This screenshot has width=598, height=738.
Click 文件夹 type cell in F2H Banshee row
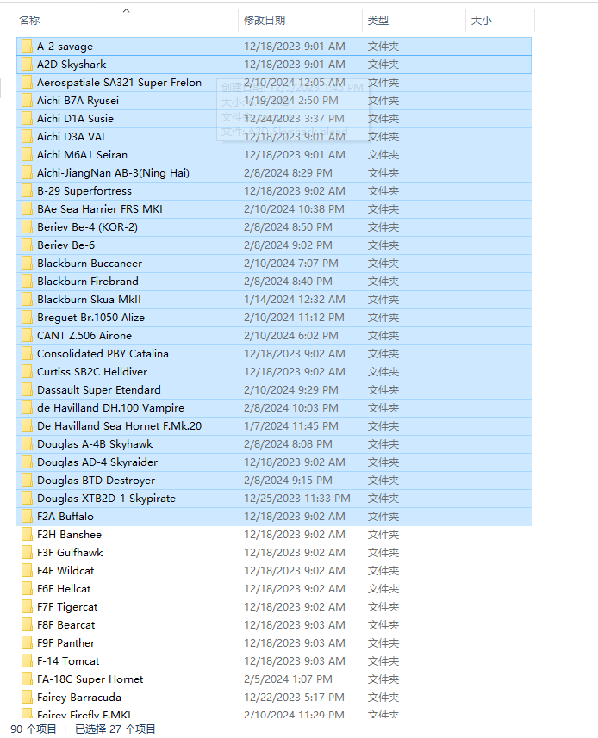(383, 535)
